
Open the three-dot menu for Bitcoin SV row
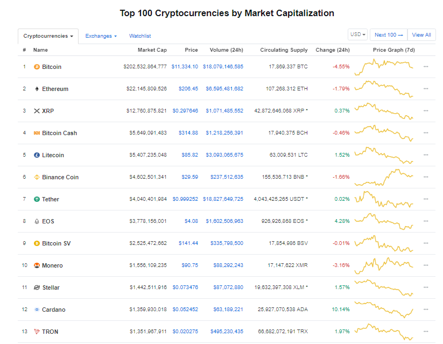click(x=426, y=243)
